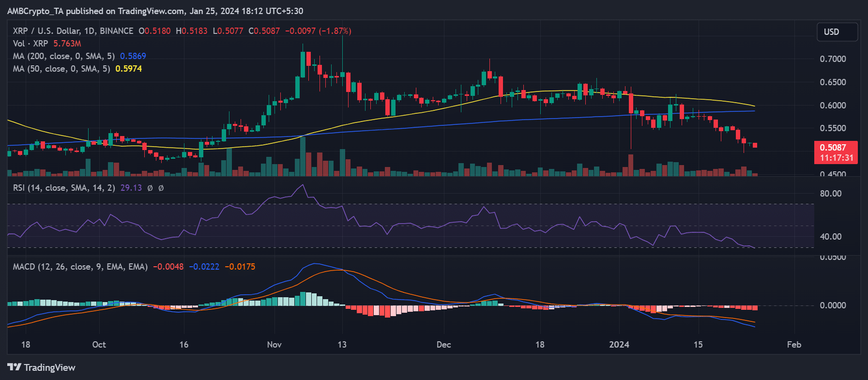Click the RSI (14, close, SMA, 14, 2) legend
The image size is (868, 380).
[64, 188]
